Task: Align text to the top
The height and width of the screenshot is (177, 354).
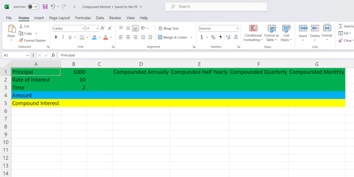Action: point(121,28)
